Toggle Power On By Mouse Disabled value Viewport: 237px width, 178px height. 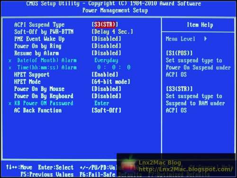pos(106,89)
